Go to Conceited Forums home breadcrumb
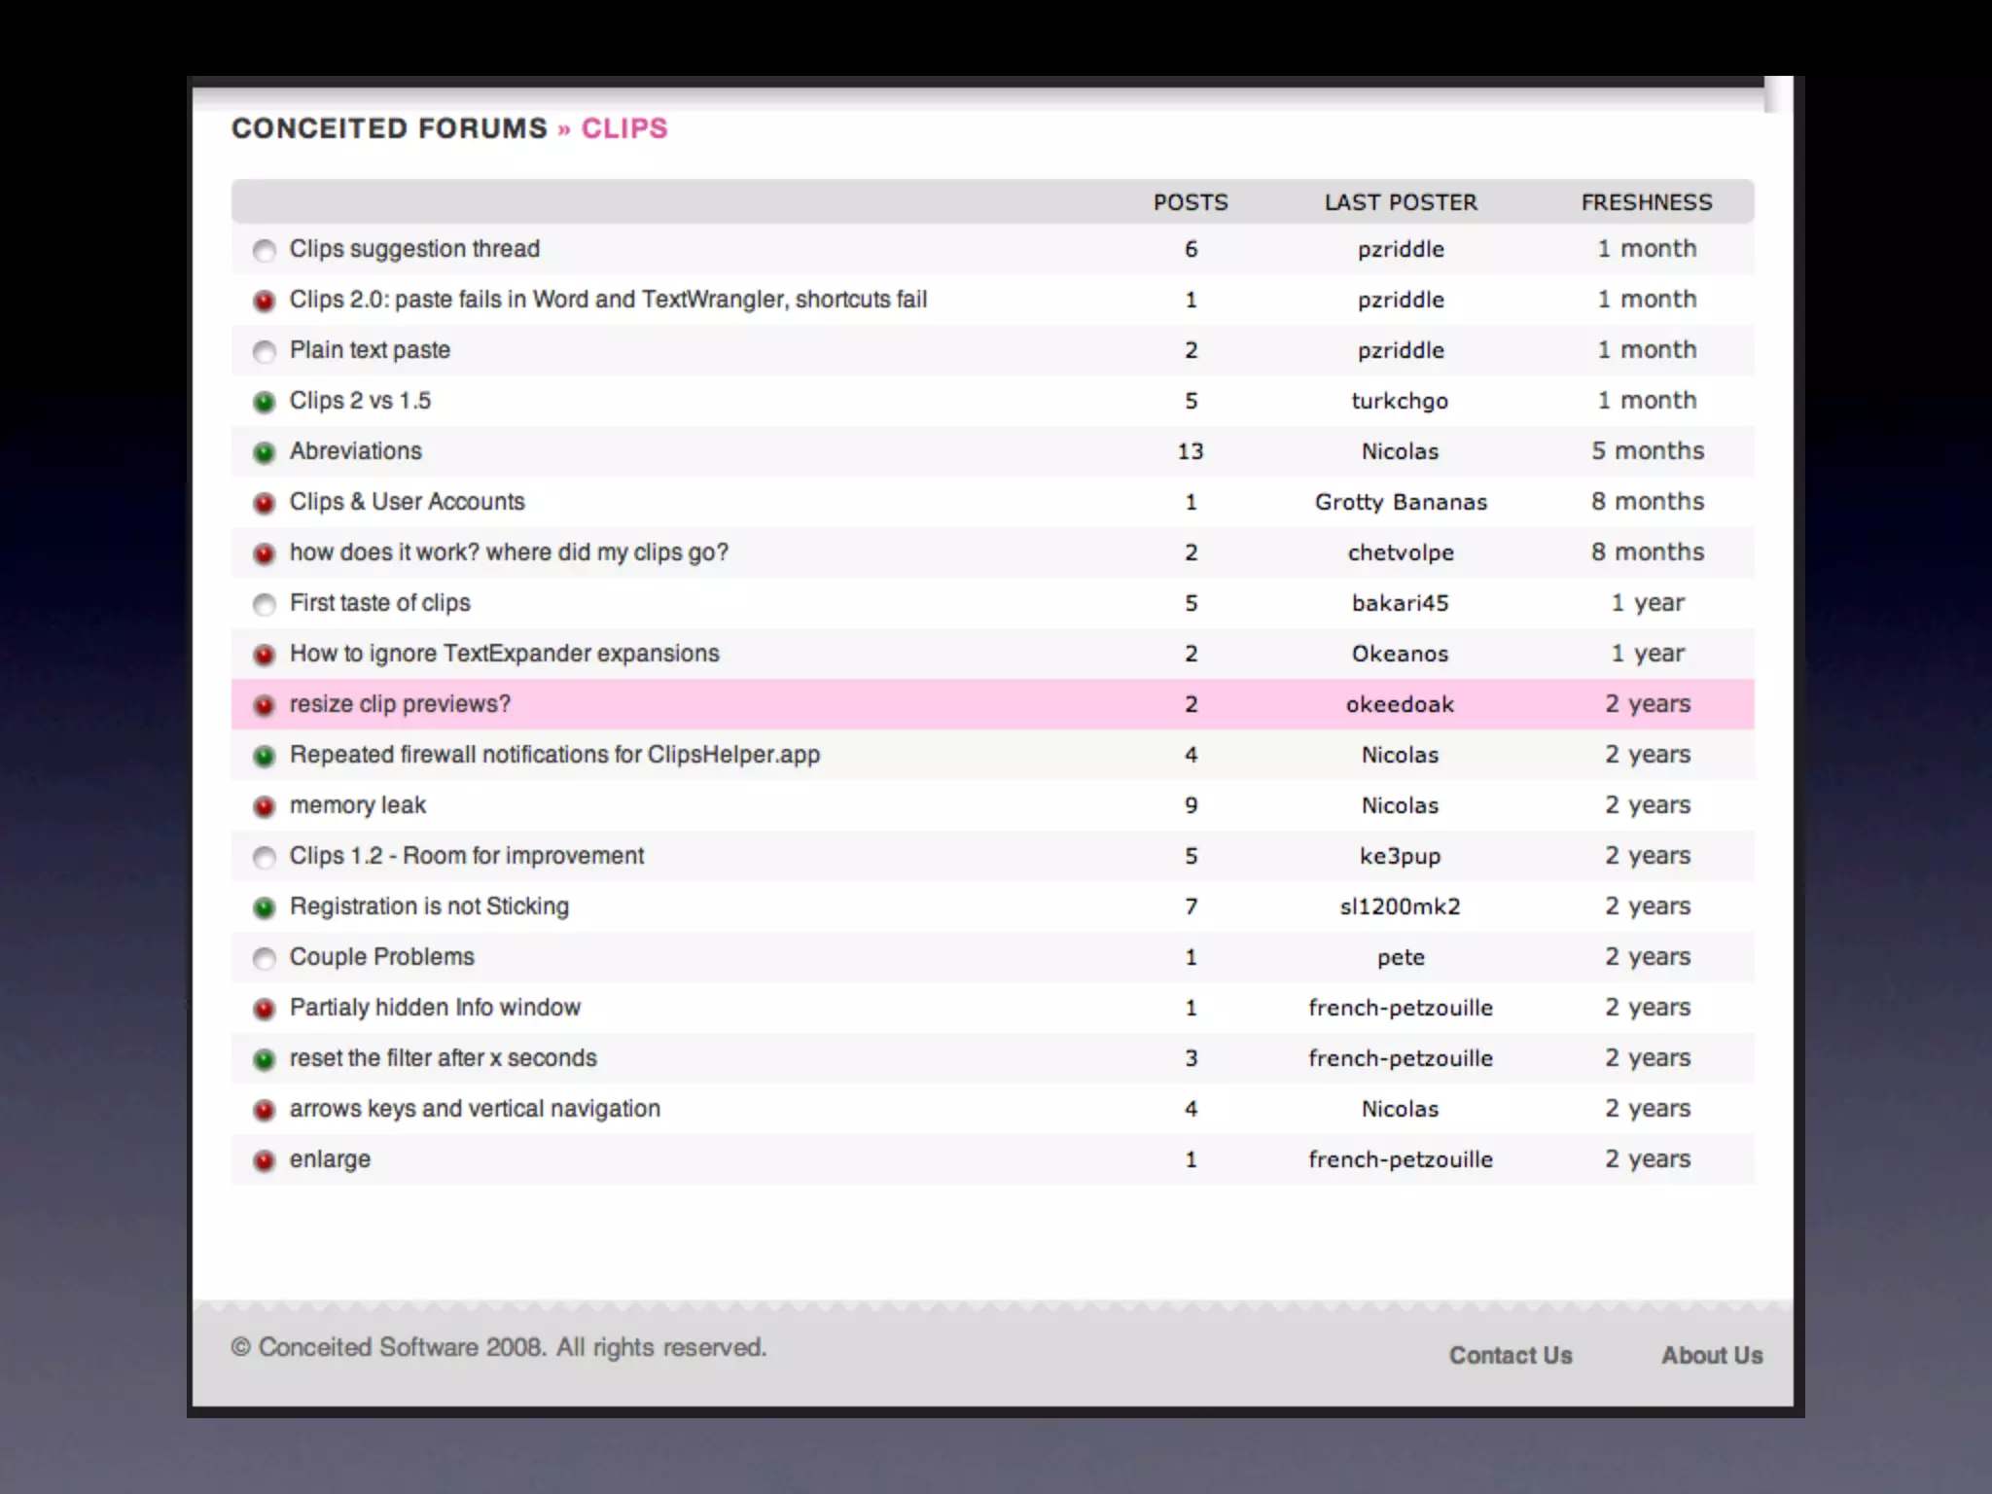Screen dimensions: 1992x1494 [389, 128]
